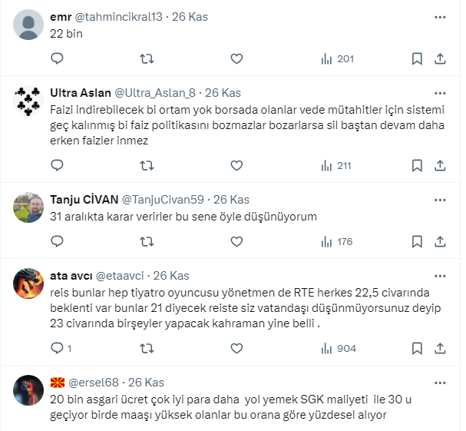Like ata avcı's tweet
This screenshot has width=466, height=431.
236,348
